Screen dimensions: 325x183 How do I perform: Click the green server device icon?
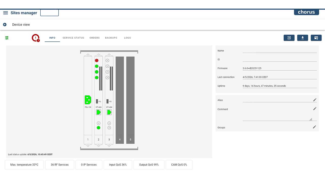tap(7, 38)
